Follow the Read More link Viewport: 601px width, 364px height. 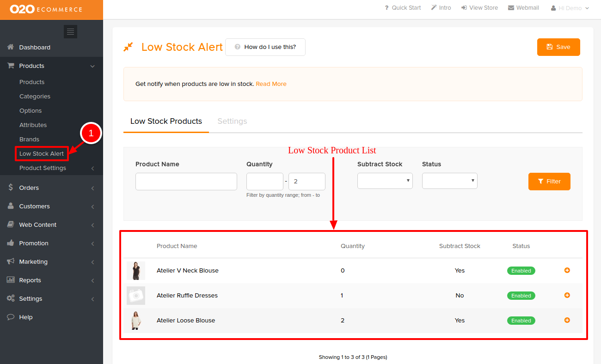coord(271,84)
